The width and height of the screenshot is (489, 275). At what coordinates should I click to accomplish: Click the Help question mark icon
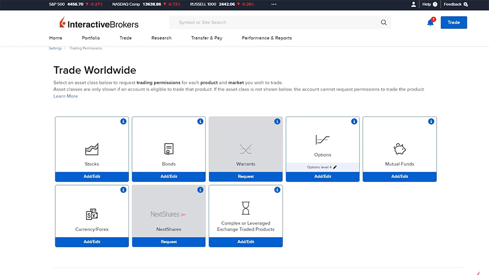point(435,4)
